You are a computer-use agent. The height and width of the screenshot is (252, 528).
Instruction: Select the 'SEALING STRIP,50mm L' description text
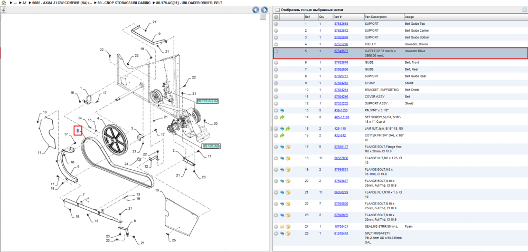[x=381, y=227]
